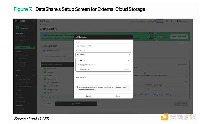Check the block_timestamp field checkbox
The image size is (200, 124).
(45, 82)
